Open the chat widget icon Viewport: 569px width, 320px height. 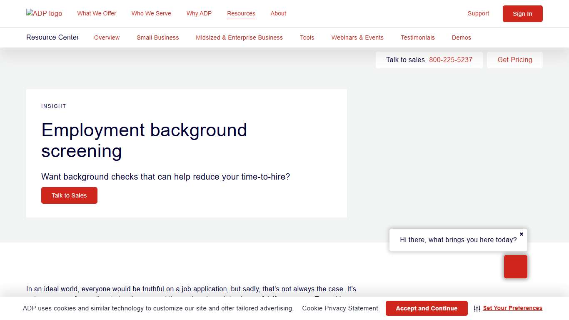(x=515, y=266)
